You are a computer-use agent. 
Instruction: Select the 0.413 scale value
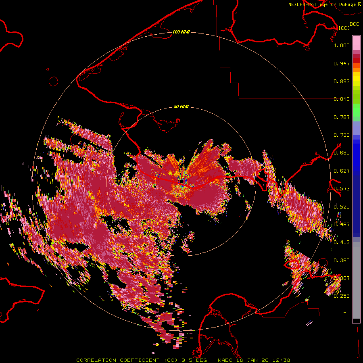342,242
